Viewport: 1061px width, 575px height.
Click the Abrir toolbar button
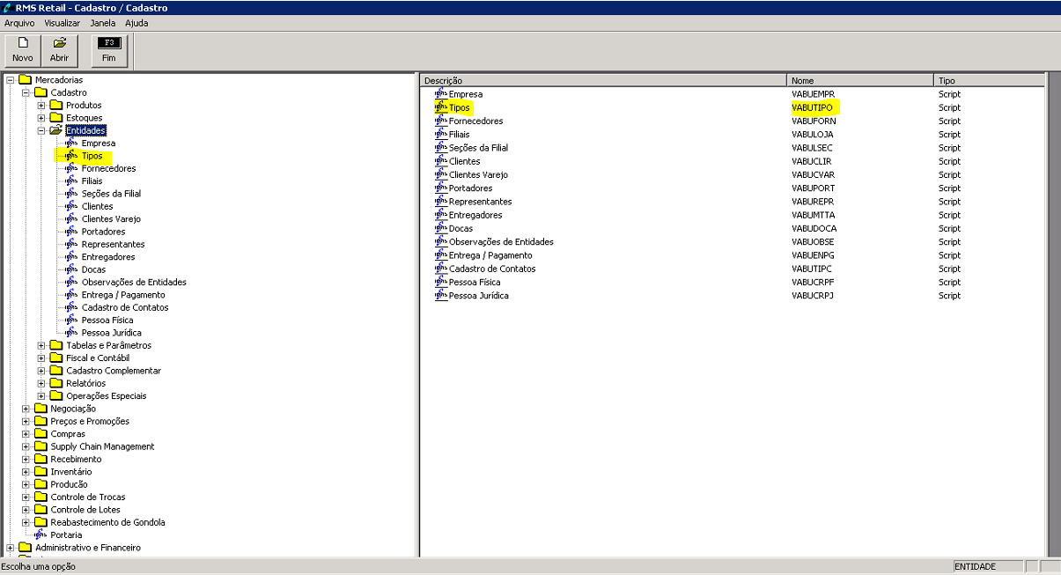tap(59, 50)
